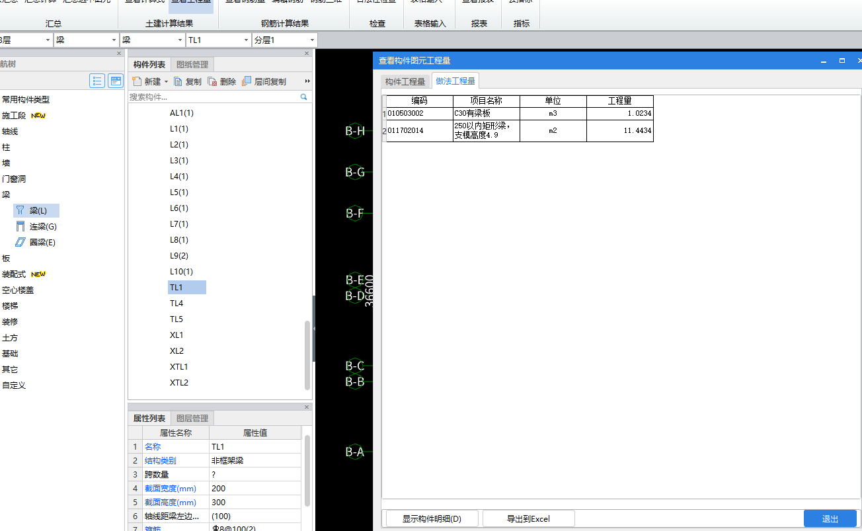Viewport: 862px width, 531px height.
Task: Select 圈梁(E) ring beam icon
Action: [20, 242]
